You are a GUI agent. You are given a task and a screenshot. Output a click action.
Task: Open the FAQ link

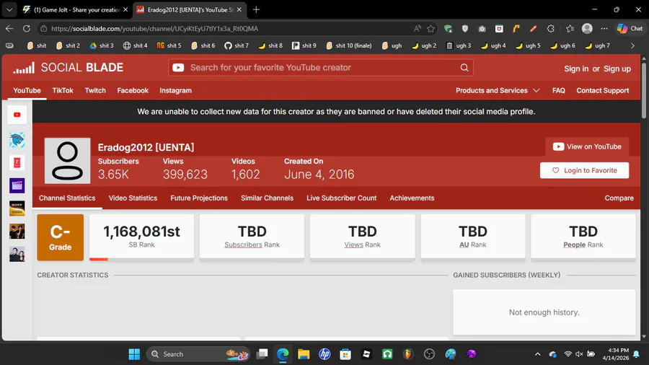(558, 90)
